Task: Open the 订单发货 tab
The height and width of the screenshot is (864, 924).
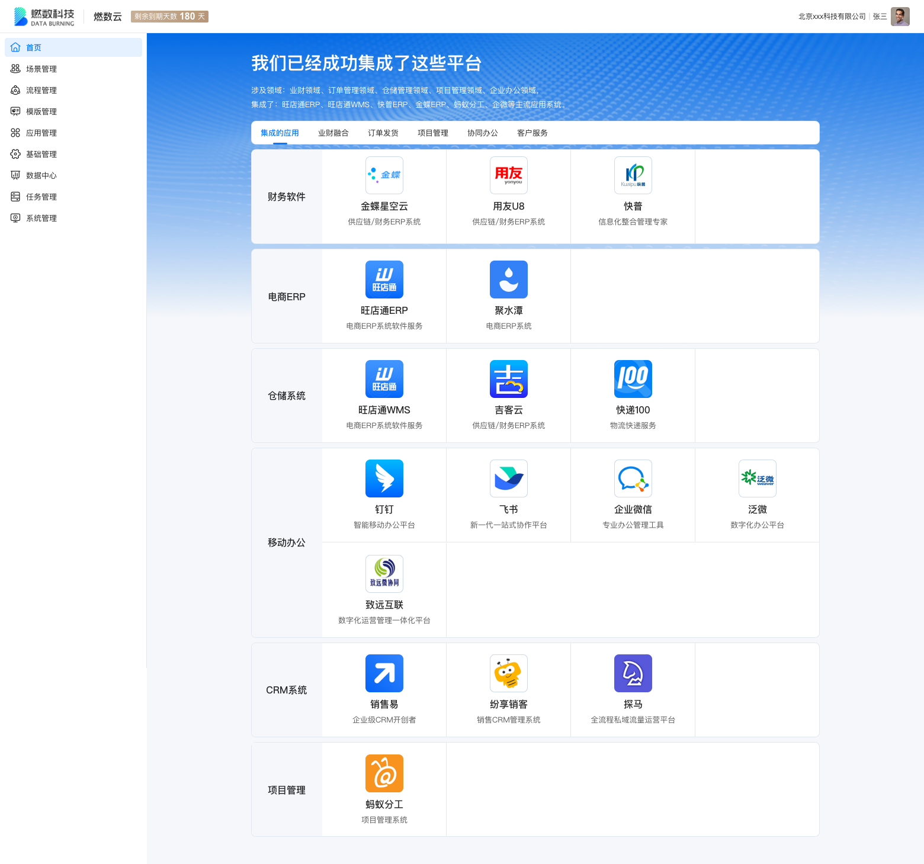Action: click(383, 133)
